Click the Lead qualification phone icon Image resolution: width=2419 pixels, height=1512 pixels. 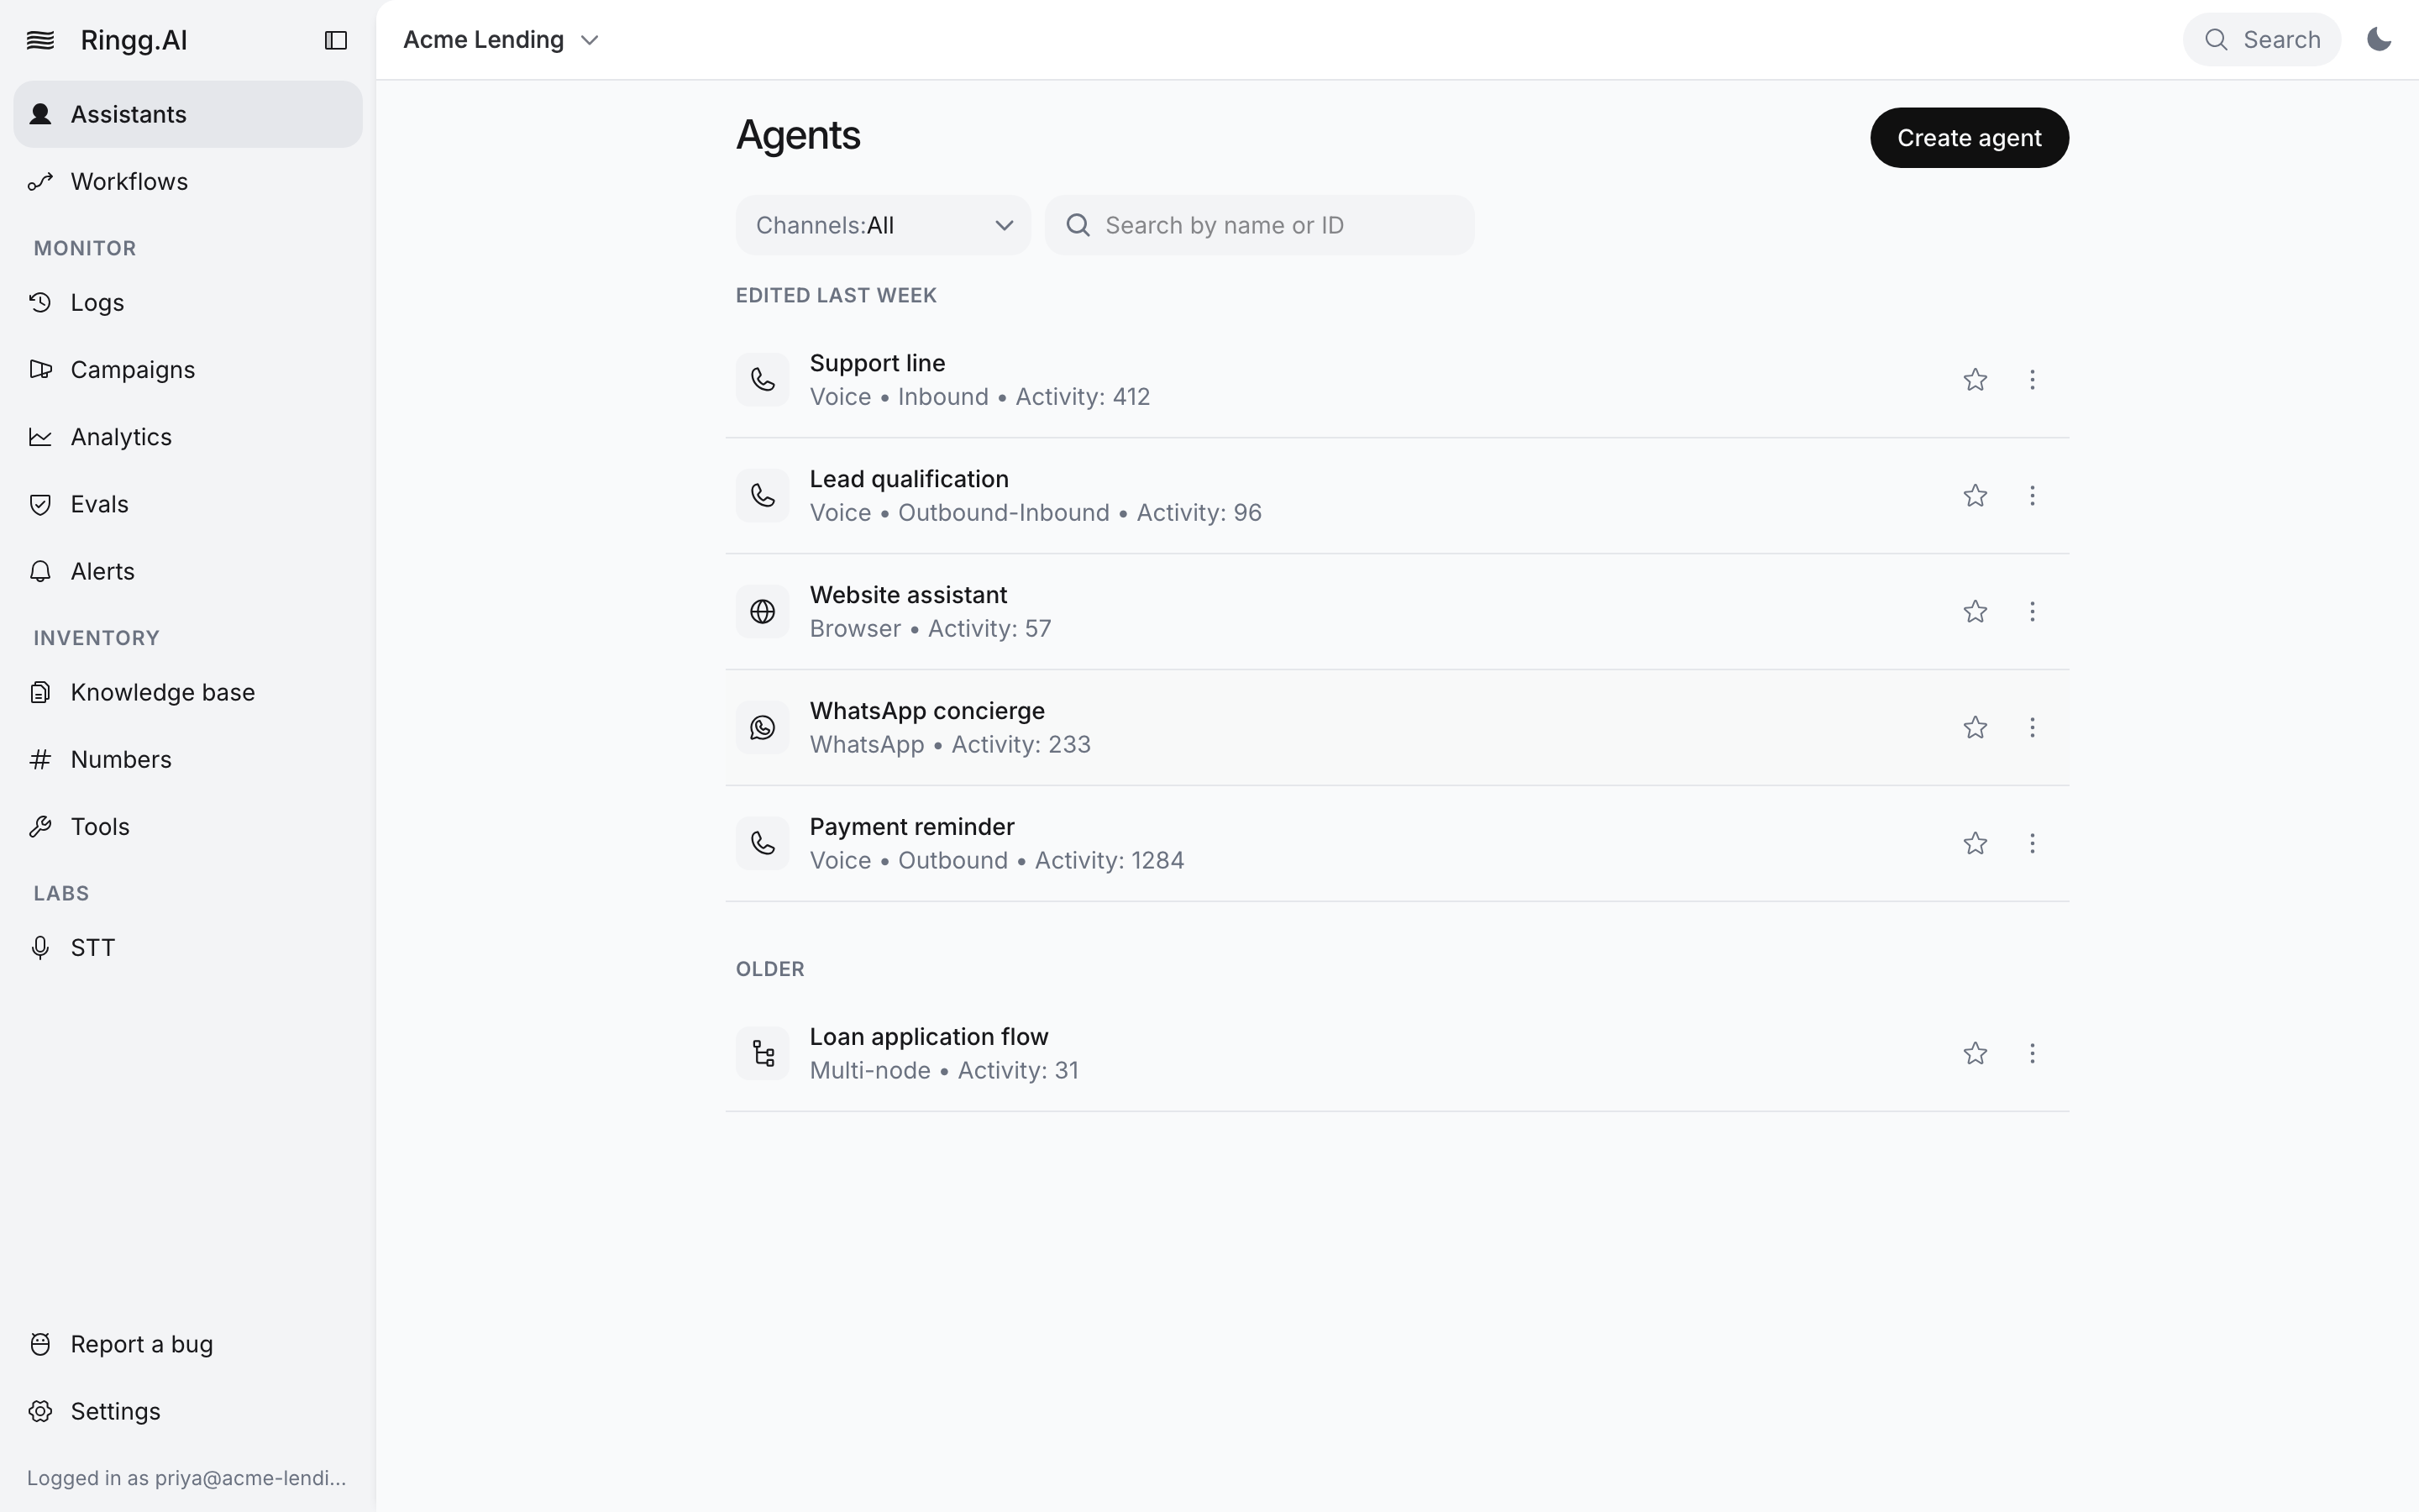pos(763,496)
